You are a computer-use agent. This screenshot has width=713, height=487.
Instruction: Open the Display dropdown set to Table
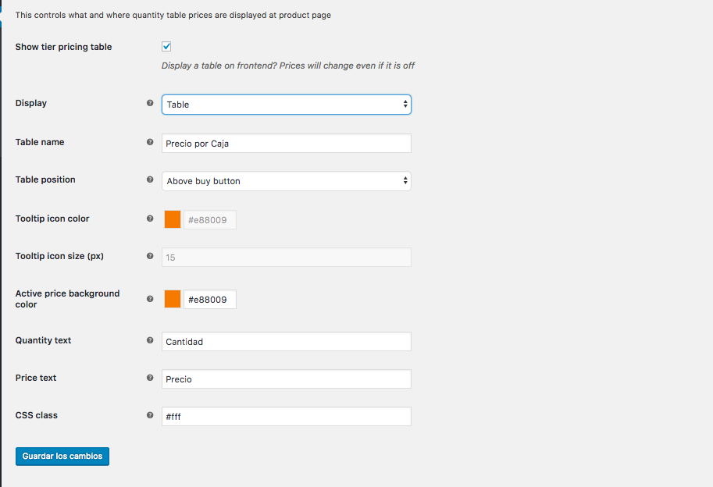click(286, 105)
